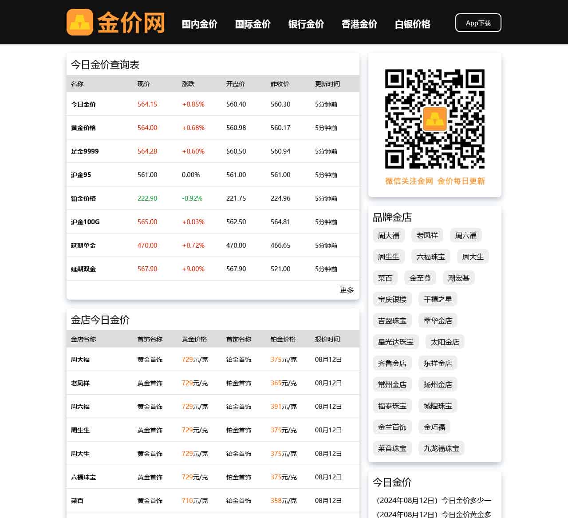
Task: Select the 太阳金店 brand tag
Action: [445, 342]
